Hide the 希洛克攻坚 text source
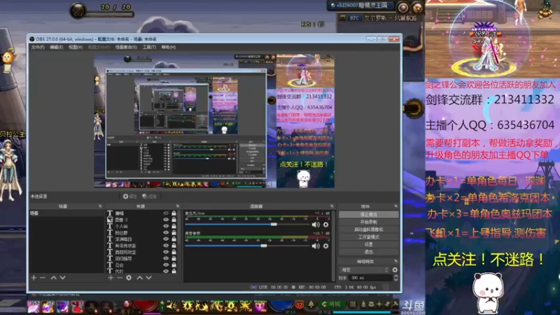Image resolution: width=560 pixels, height=315 pixels. pyautogui.click(x=166, y=246)
